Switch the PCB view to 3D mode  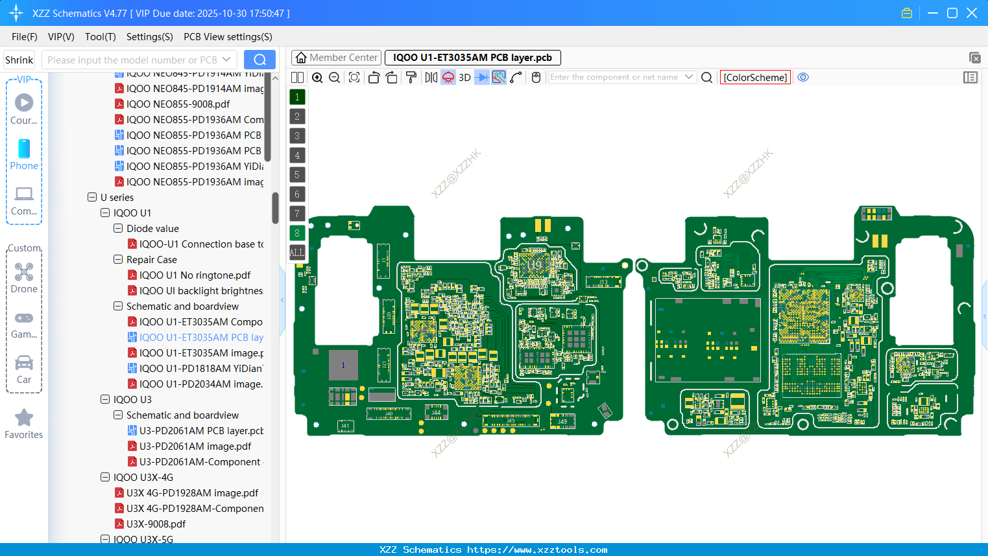pyautogui.click(x=464, y=77)
